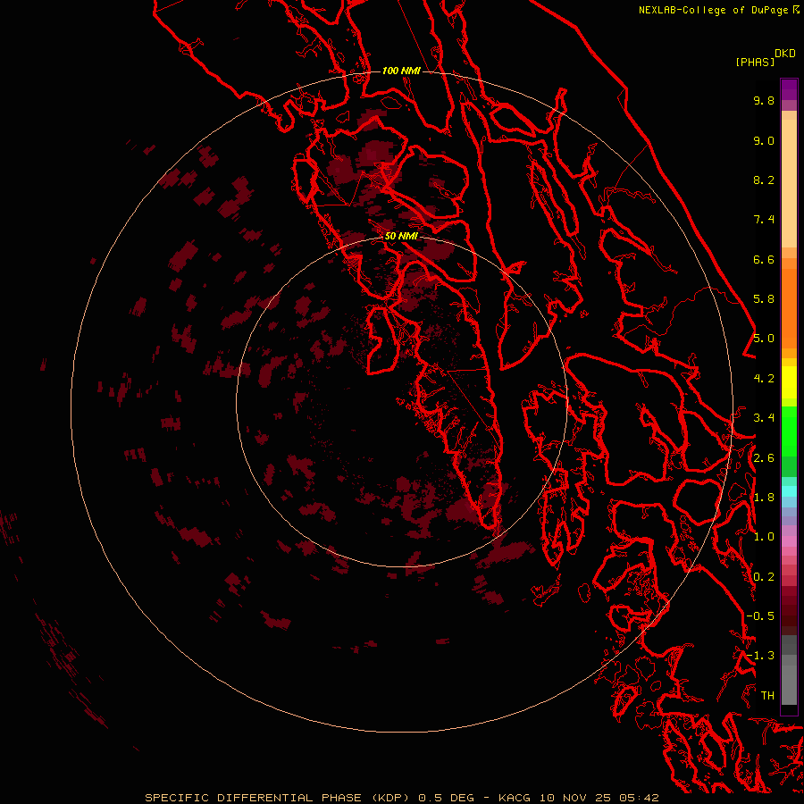Click the 2.6 legend value
This screenshot has width=804, height=804.
[764, 458]
